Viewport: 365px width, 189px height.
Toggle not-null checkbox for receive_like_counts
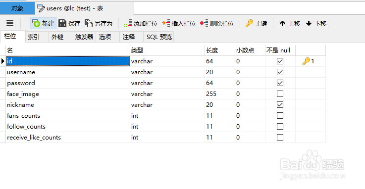point(280,138)
